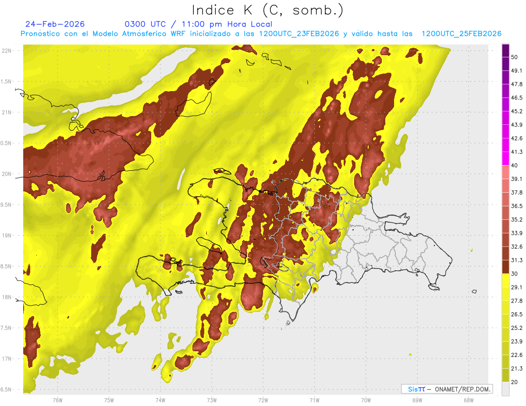Click the "17N" latitude axis label
Viewport: 526px width, 406px height.
click(x=7, y=359)
